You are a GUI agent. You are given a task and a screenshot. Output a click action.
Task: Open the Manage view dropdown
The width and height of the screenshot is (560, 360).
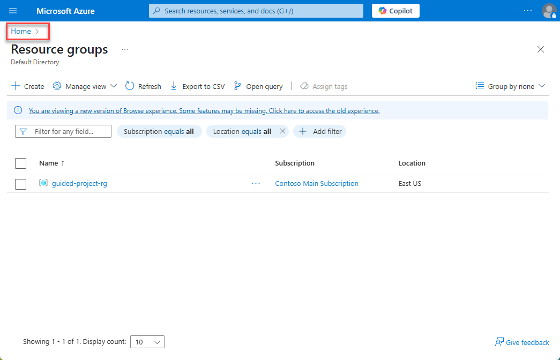click(x=85, y=86)
